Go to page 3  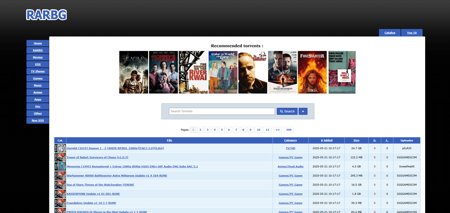[x=208, y=130]
